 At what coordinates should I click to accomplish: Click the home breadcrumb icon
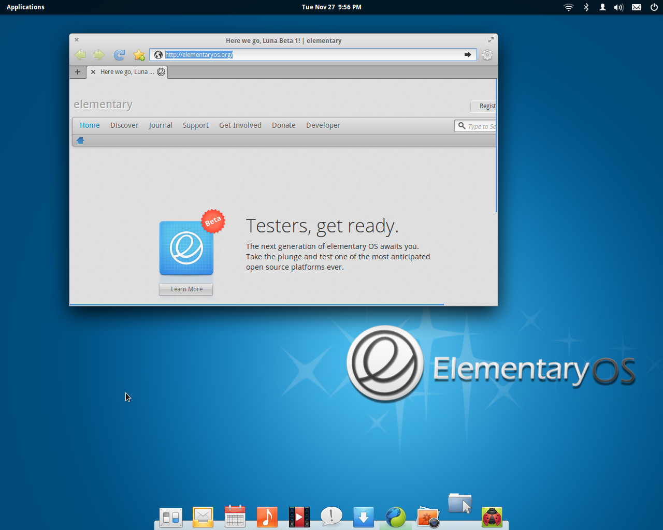point(80,140)
